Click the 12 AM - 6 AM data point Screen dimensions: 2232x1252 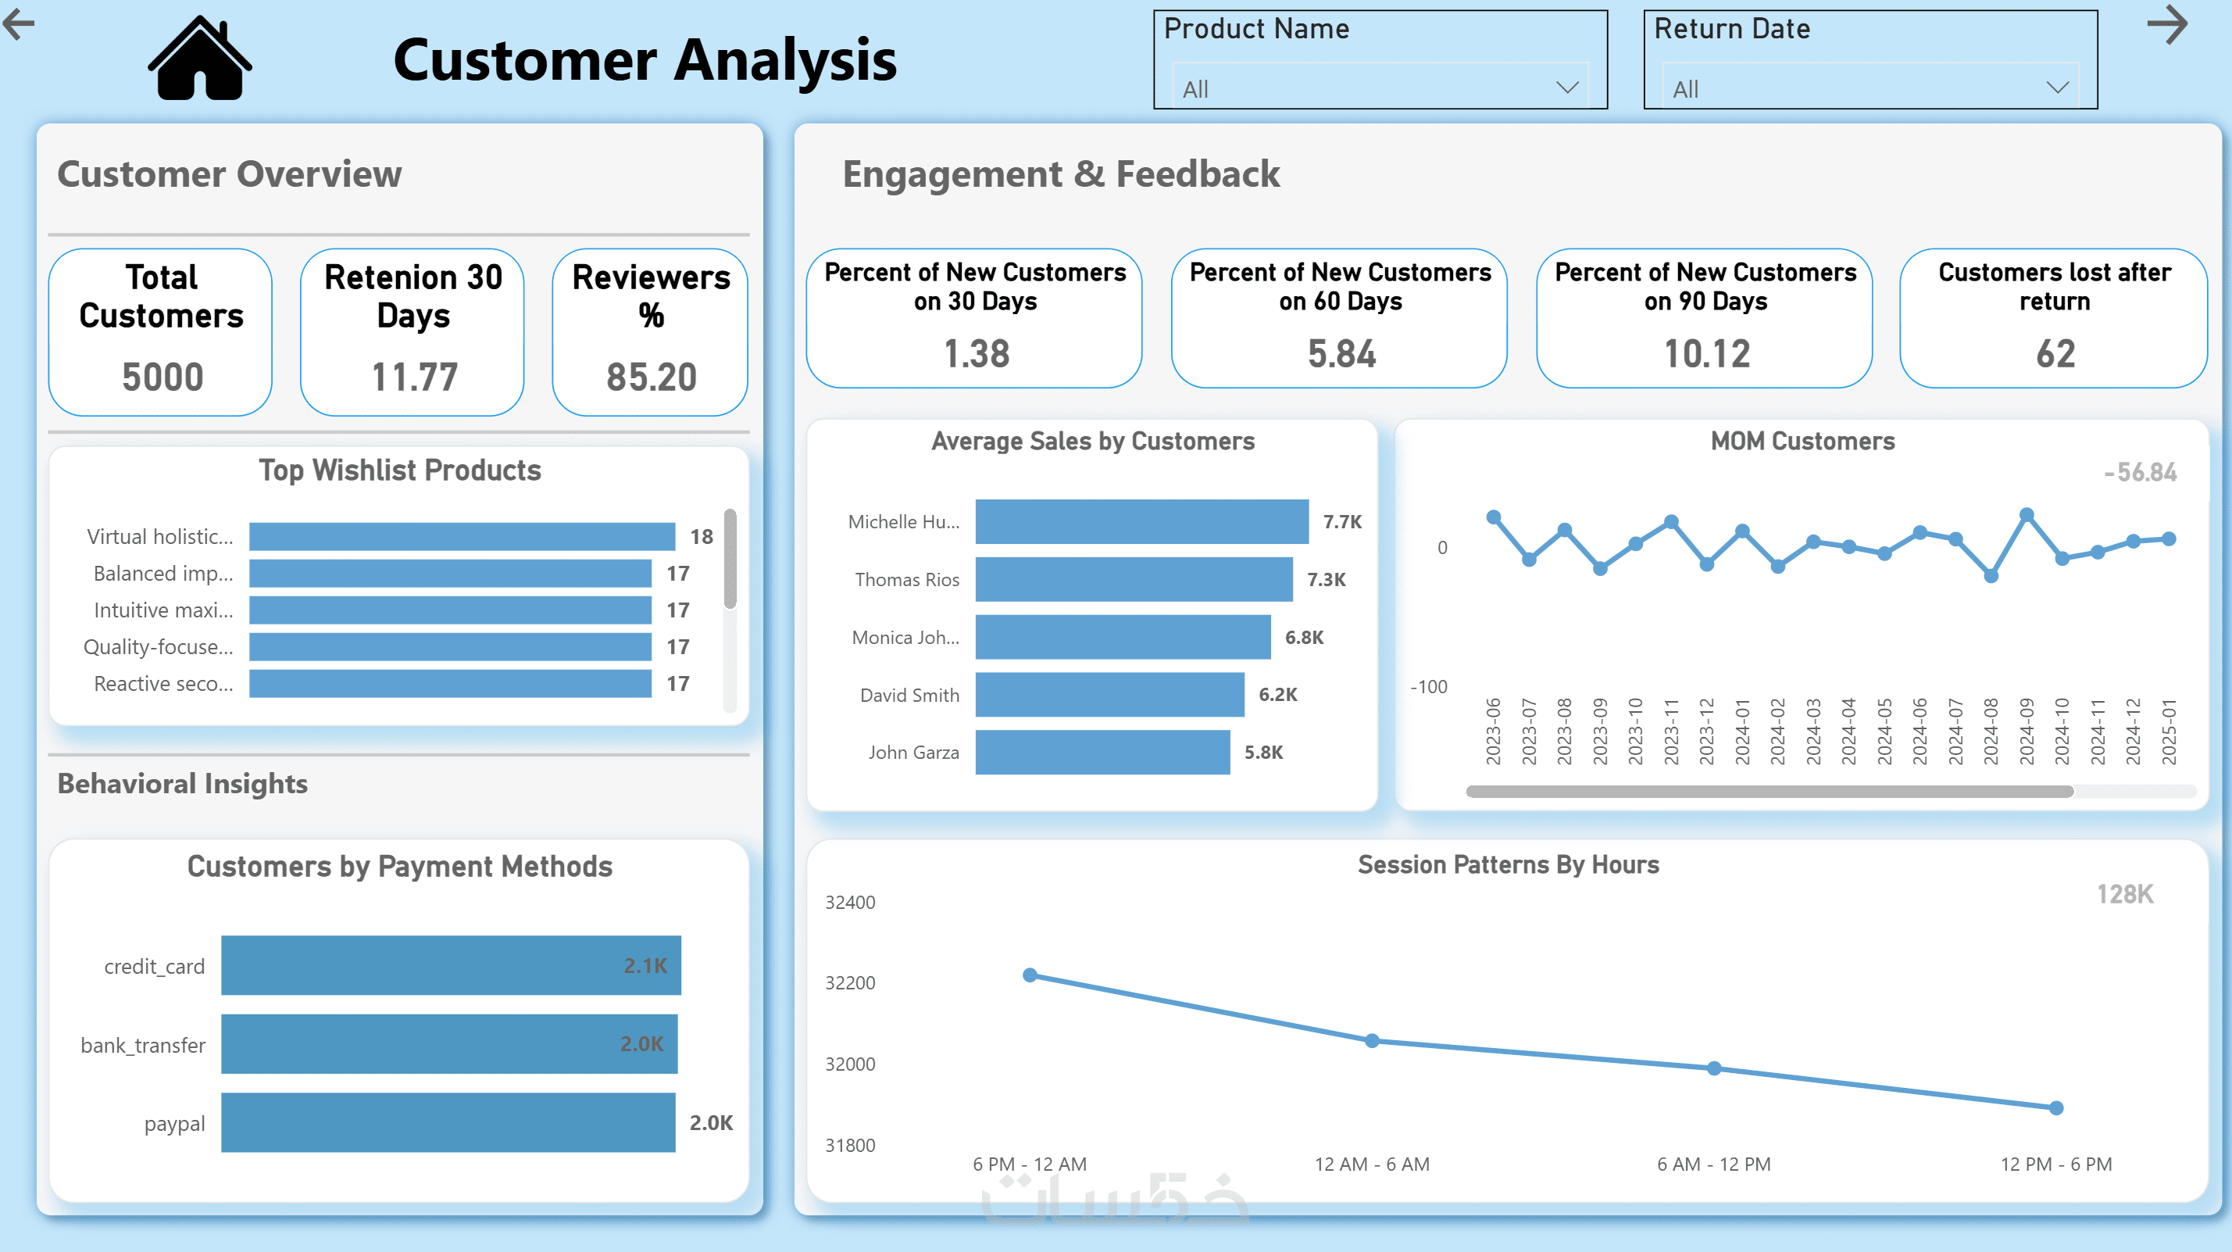[1372, 1040]
